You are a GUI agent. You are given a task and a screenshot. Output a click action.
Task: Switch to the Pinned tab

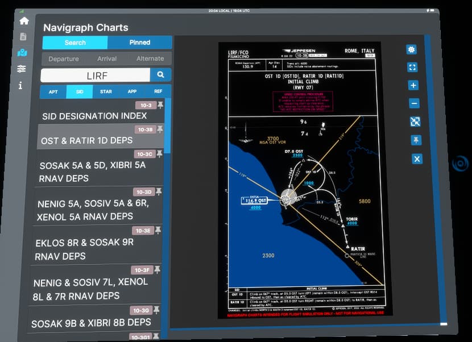tap(140, 43)
